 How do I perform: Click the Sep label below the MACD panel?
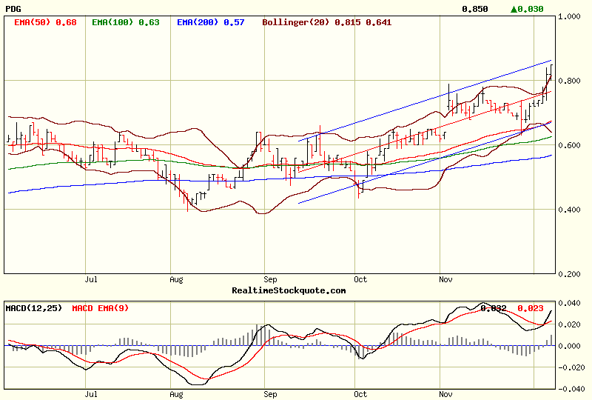(270, 395)
